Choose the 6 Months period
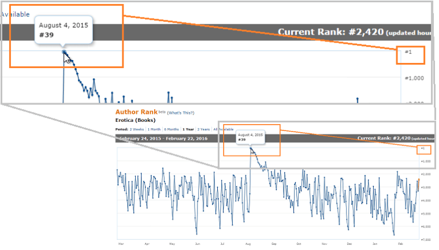The height and width of the screenshot is (250, 439). [172, 129]
